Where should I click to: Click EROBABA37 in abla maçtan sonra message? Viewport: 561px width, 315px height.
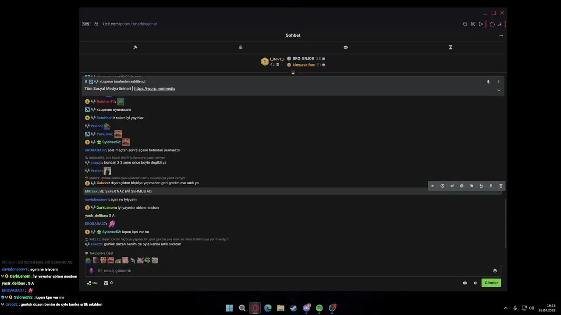[95, 150]
